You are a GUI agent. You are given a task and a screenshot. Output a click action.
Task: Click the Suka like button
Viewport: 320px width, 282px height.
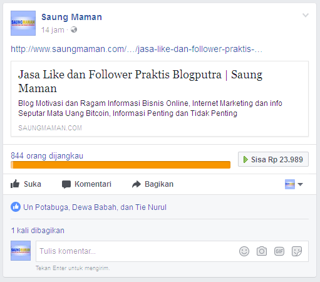26,184
